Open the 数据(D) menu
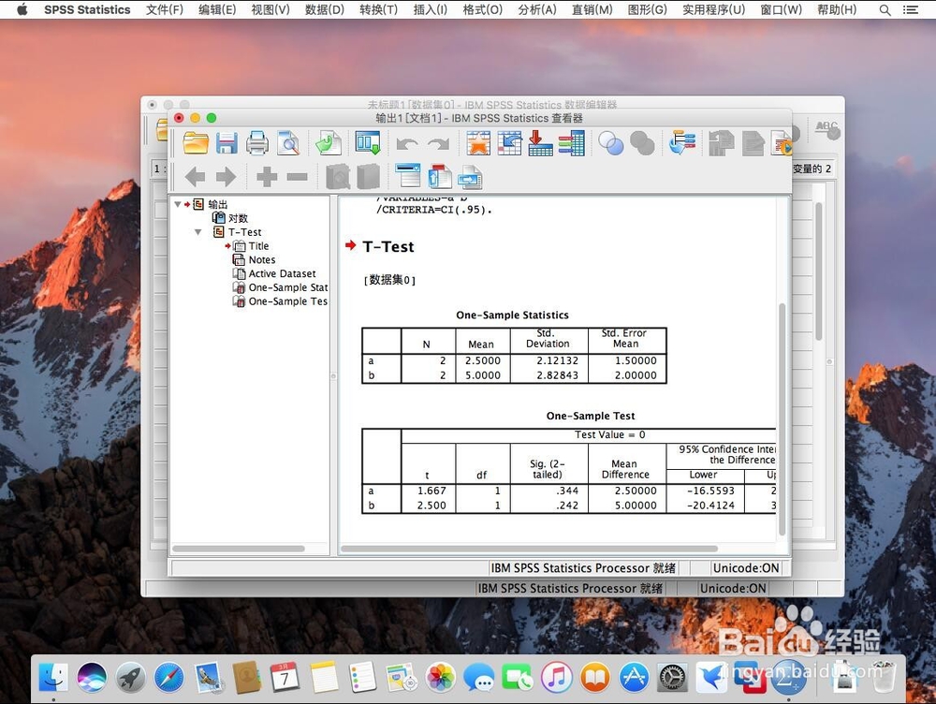This screenshot has width=936, height=704. point(325,9)
